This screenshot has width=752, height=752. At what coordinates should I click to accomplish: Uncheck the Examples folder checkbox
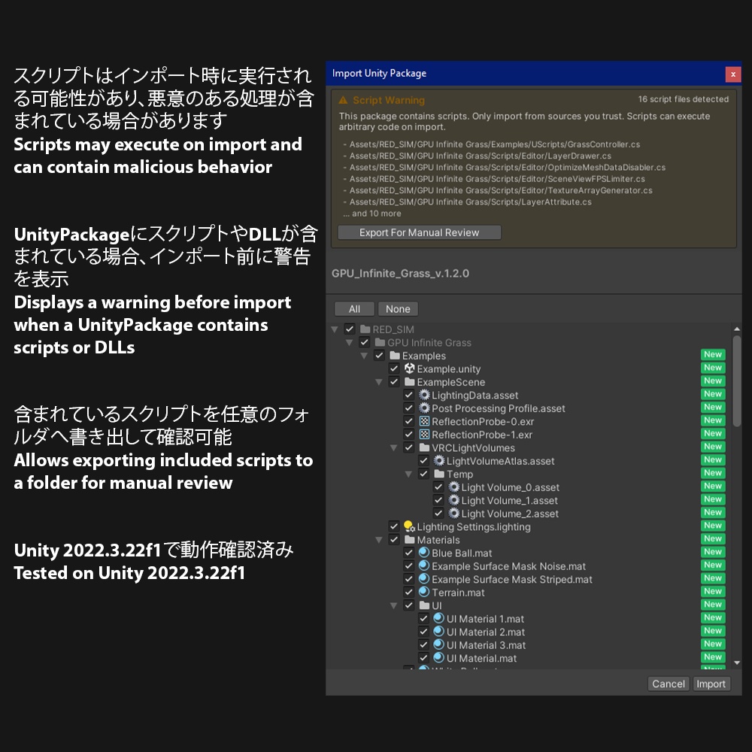(x=379, y=356)
